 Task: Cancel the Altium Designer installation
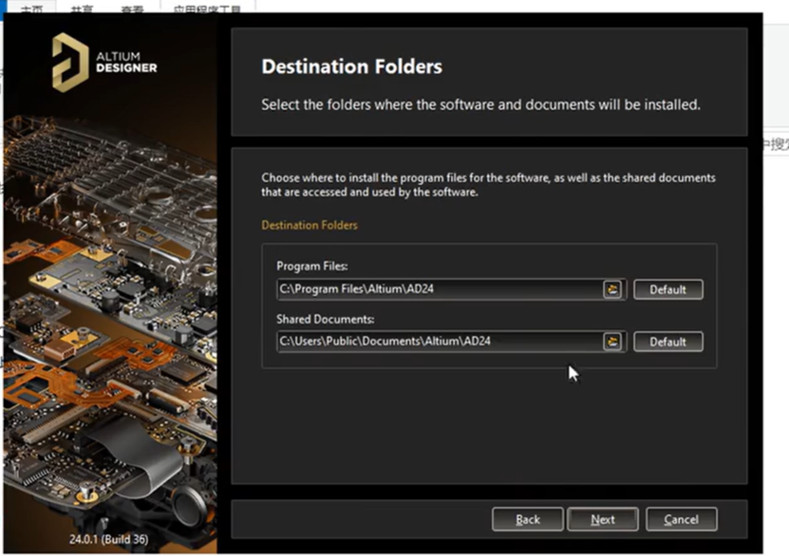[681, 519]
